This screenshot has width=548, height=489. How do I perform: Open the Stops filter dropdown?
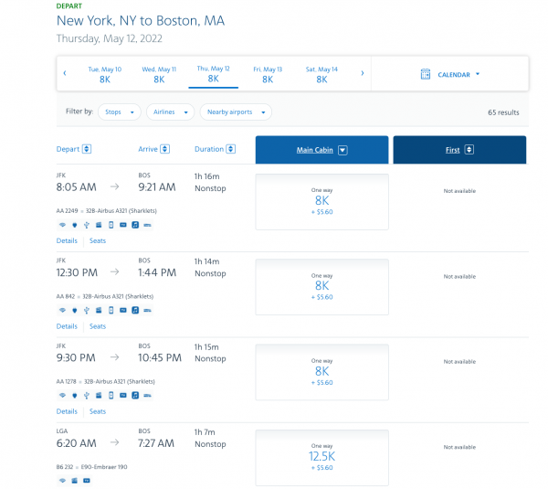(x=119, y=112)
